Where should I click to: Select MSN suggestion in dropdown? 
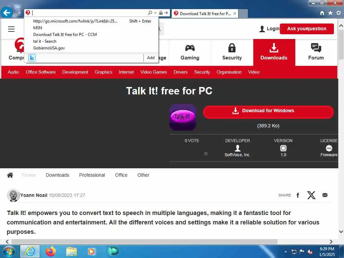tap(92, 28)
